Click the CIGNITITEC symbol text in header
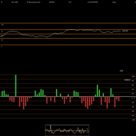The height and width of the screenshot is (136, 136). (x=93, y=2)
